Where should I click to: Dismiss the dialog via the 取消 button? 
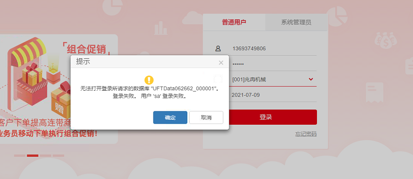coord(206,117)
